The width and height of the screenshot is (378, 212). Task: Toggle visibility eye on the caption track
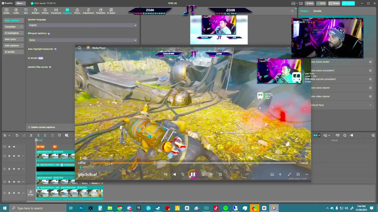coord(14,147)
